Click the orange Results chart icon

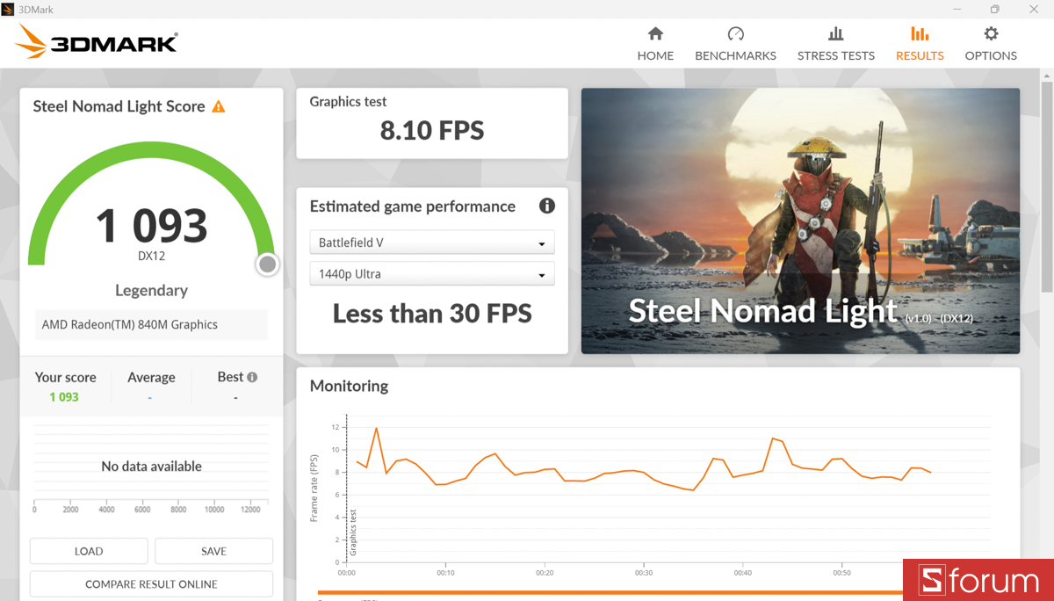click(x=919, y=32)
